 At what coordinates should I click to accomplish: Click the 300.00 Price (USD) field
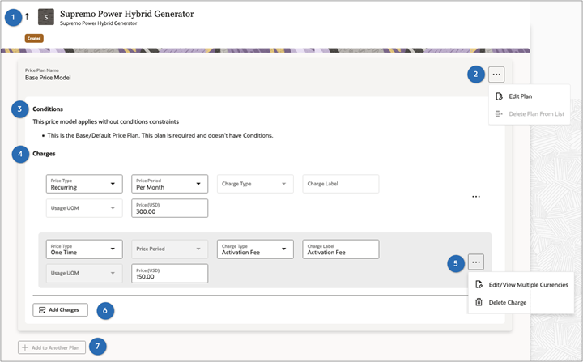tap(169, 208)
